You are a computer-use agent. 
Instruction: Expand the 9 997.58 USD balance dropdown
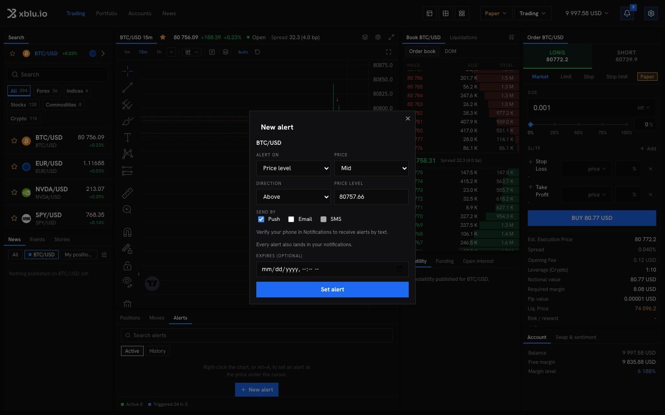(x=587, y=13)
